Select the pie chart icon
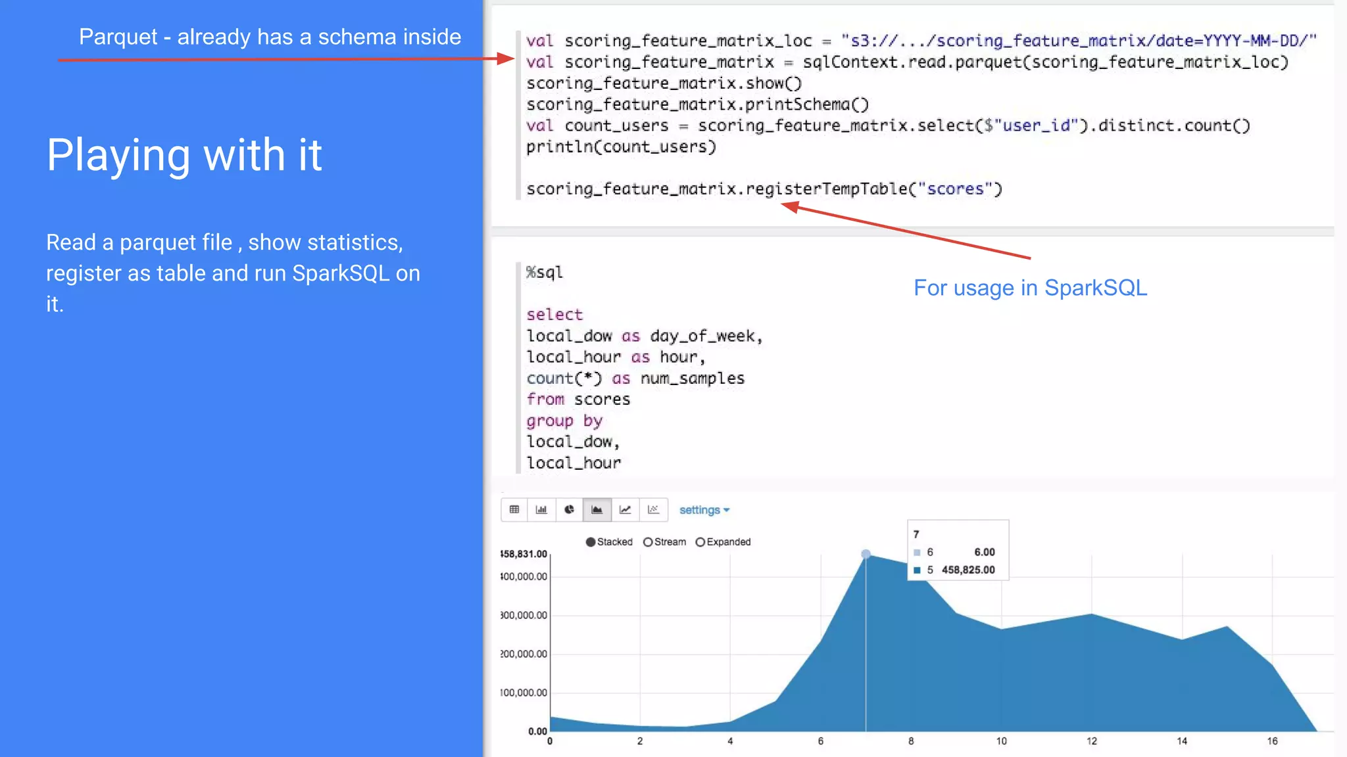The width and height of the screenshot is (1347, 757). pos(569,510)
